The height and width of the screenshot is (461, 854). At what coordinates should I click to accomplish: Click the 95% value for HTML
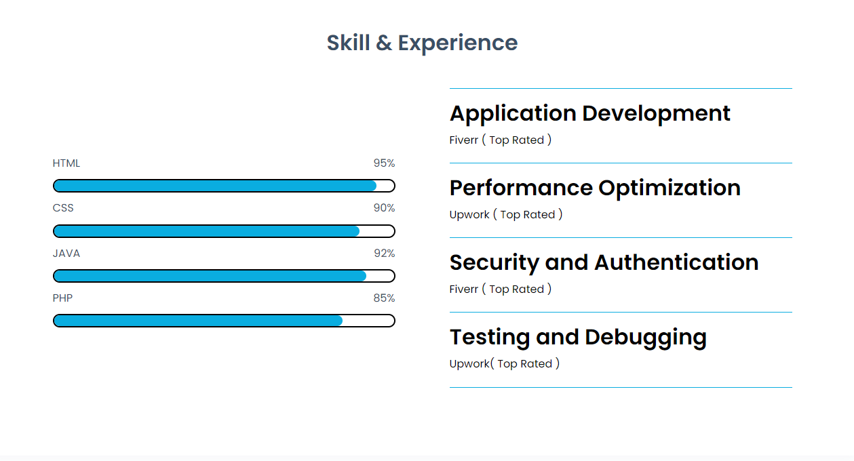(x=384, y=163)
